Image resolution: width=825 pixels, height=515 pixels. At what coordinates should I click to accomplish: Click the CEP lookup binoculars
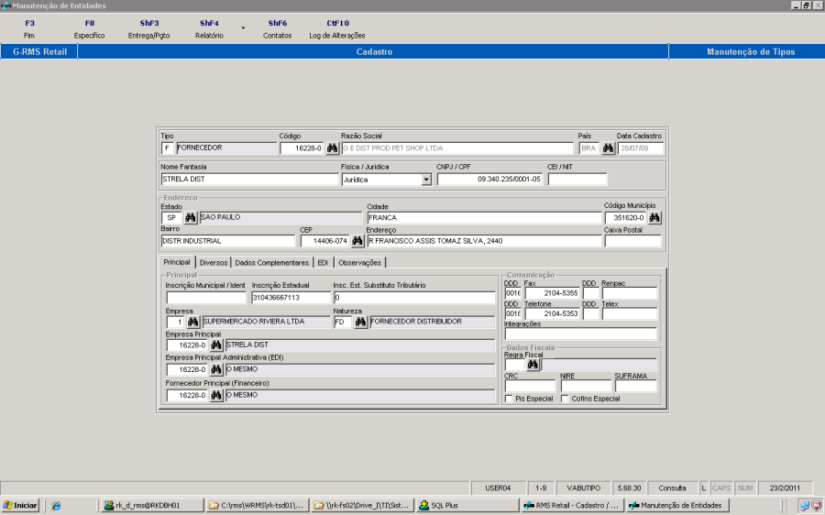click(x=357, y=241)
